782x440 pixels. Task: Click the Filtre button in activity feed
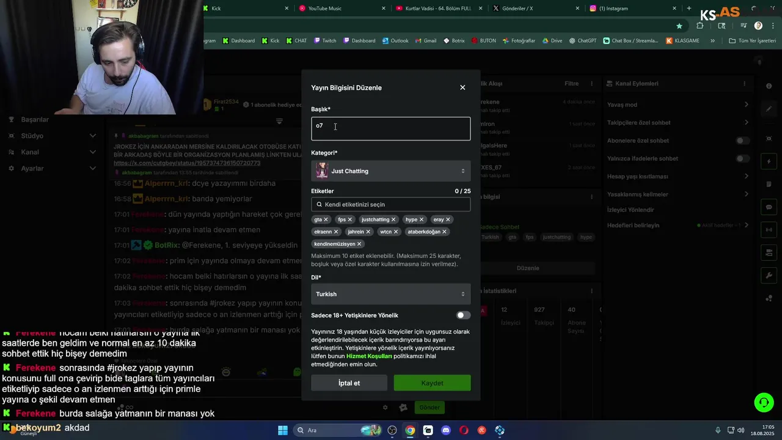(x=571, y=84)
